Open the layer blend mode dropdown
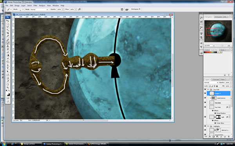Screen dimensions: 235x146 (x=211, y=83)
